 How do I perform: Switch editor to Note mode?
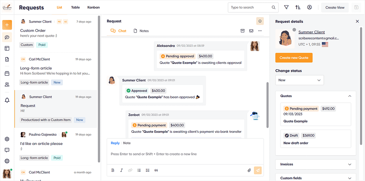pos(127,143)
